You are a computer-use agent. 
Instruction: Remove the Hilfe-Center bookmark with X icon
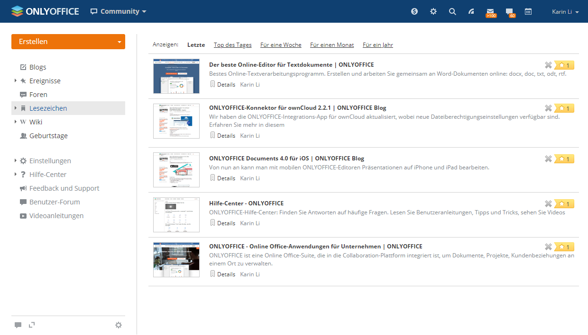[x=548, y=204]
